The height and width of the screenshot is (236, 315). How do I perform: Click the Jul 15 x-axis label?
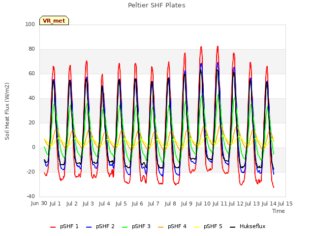[x=285, y=204]
